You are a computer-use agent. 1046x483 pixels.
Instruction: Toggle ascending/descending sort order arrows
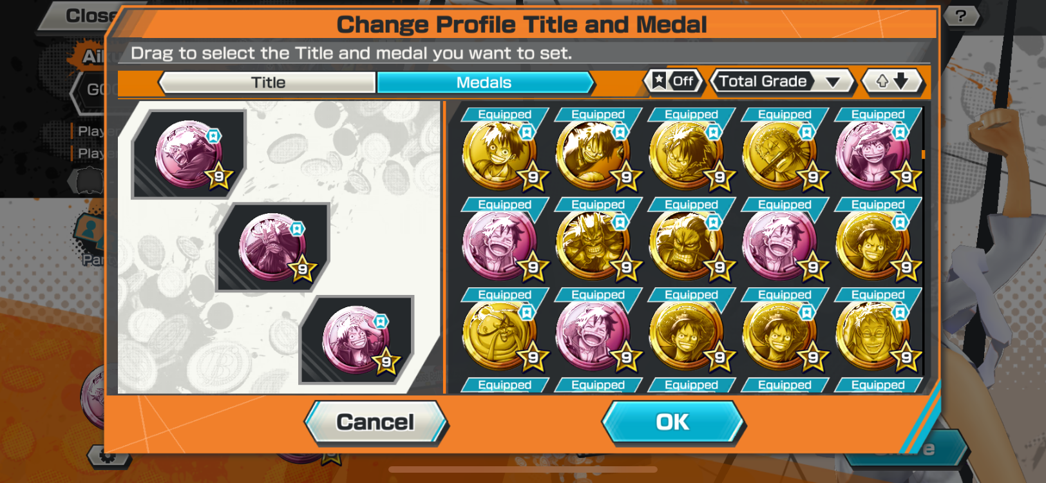coord(892,81)
